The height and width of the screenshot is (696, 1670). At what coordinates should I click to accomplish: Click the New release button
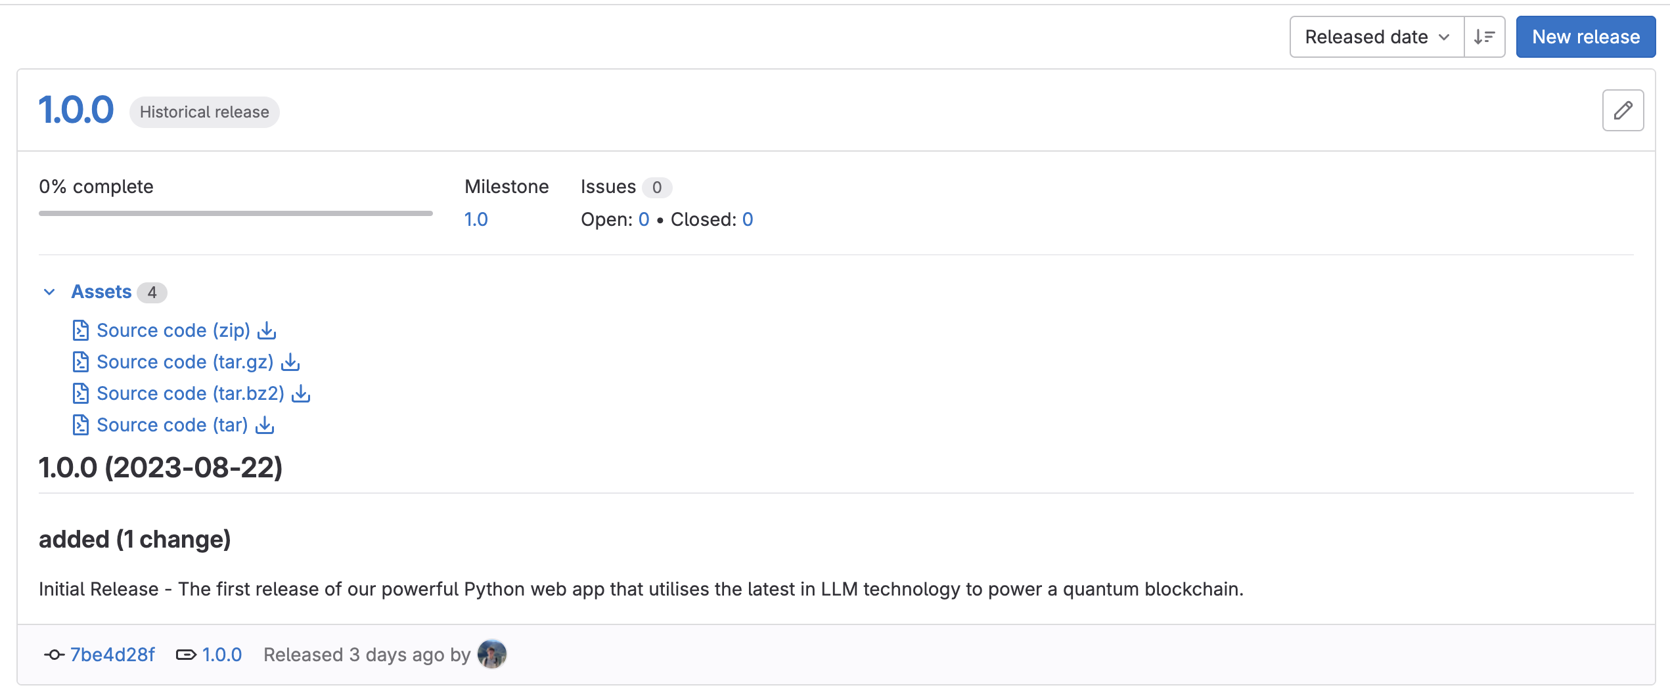1585,37
